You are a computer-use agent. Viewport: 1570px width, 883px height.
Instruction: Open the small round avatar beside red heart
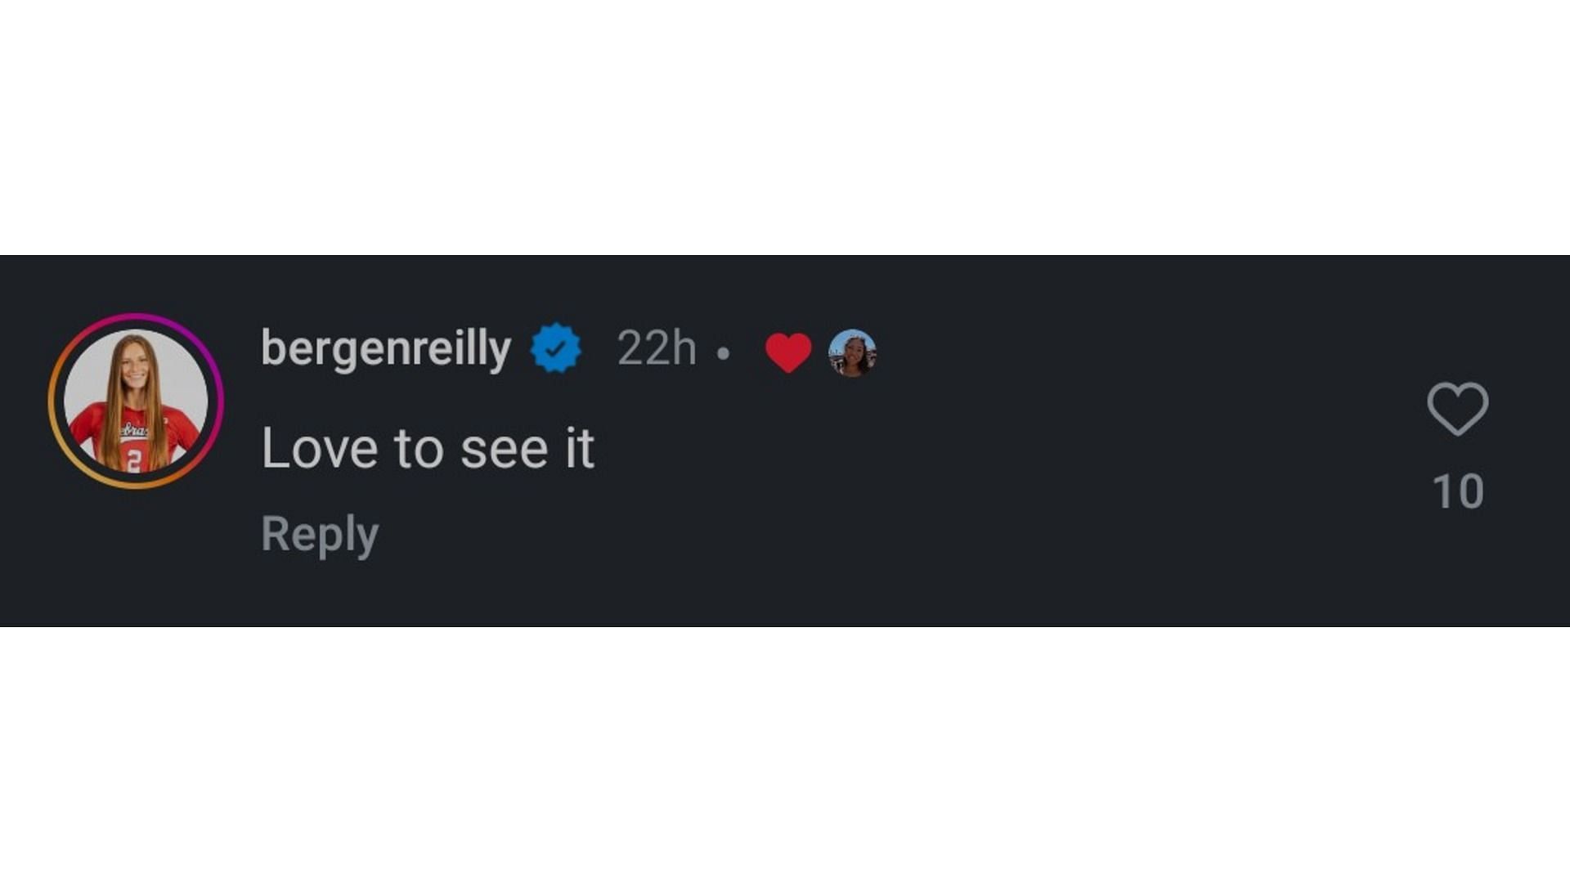point(852,352)
